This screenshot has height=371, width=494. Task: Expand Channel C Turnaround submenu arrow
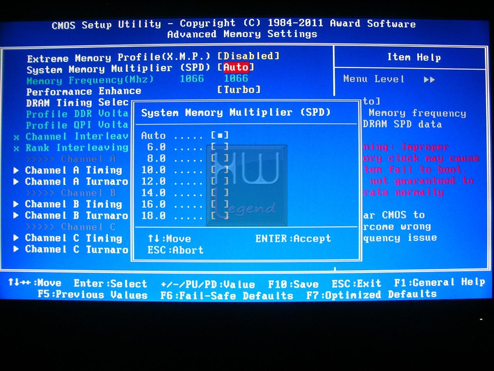[16, 249]
